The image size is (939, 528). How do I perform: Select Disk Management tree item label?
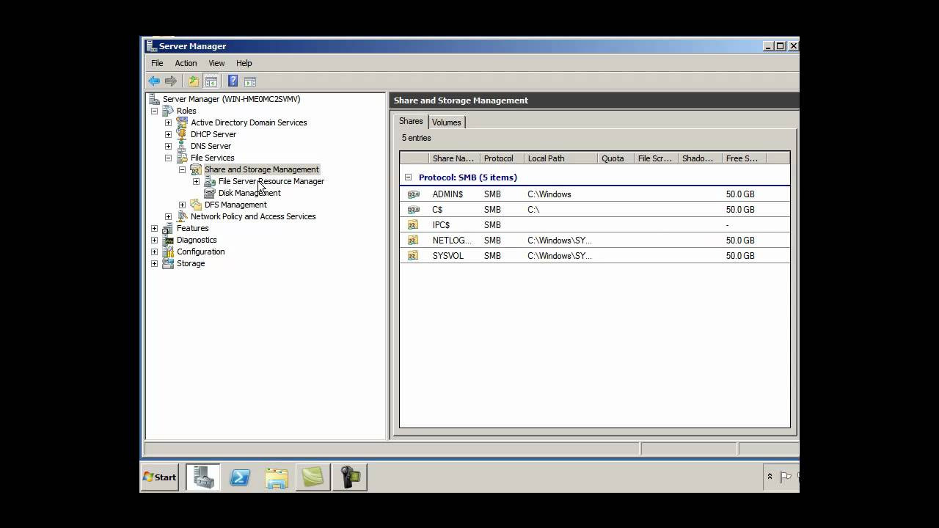click(249, 193)
